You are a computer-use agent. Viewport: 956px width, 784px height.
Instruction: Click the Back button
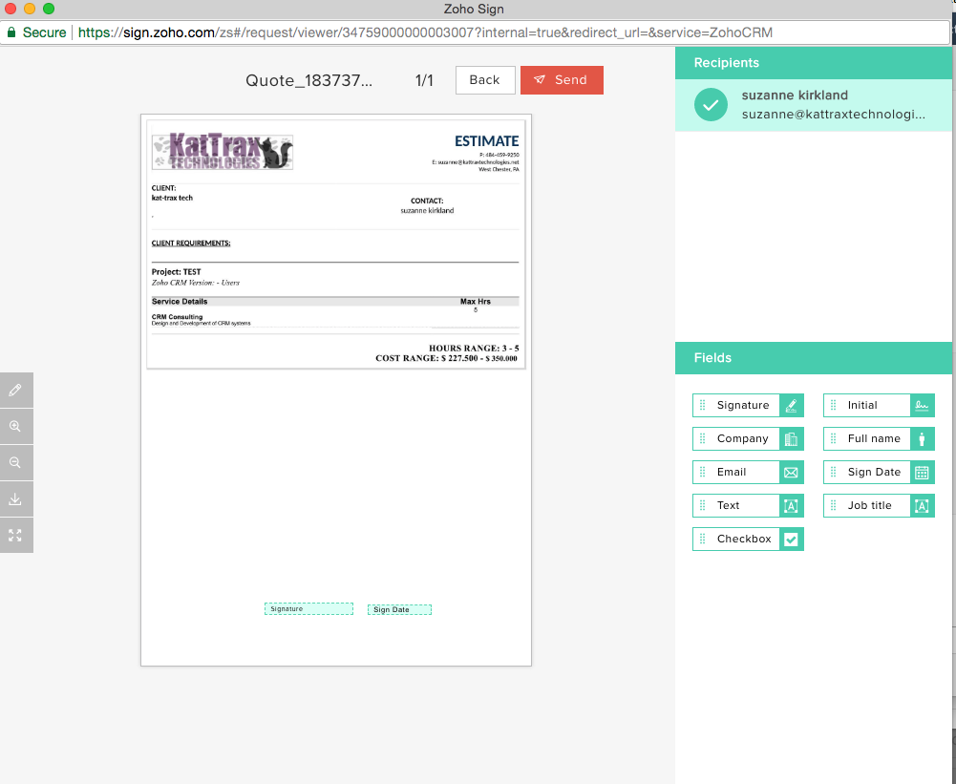pos(485,80)
